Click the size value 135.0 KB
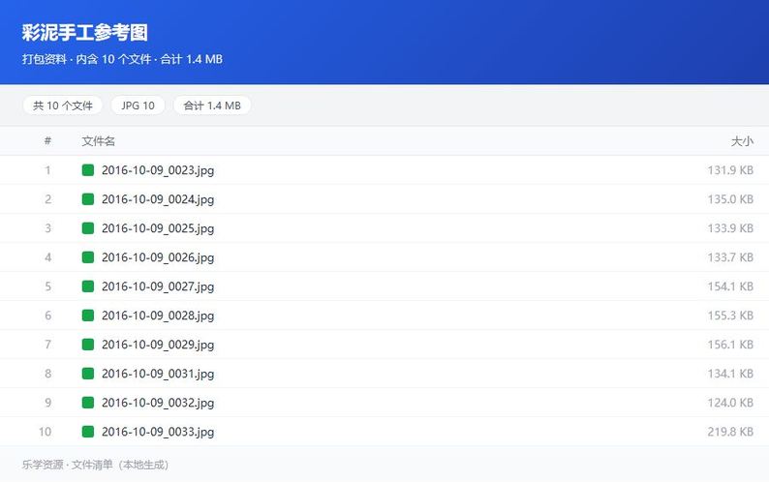Image resolution: width=769 pixels, height=482 pixels. pos(730,199)
